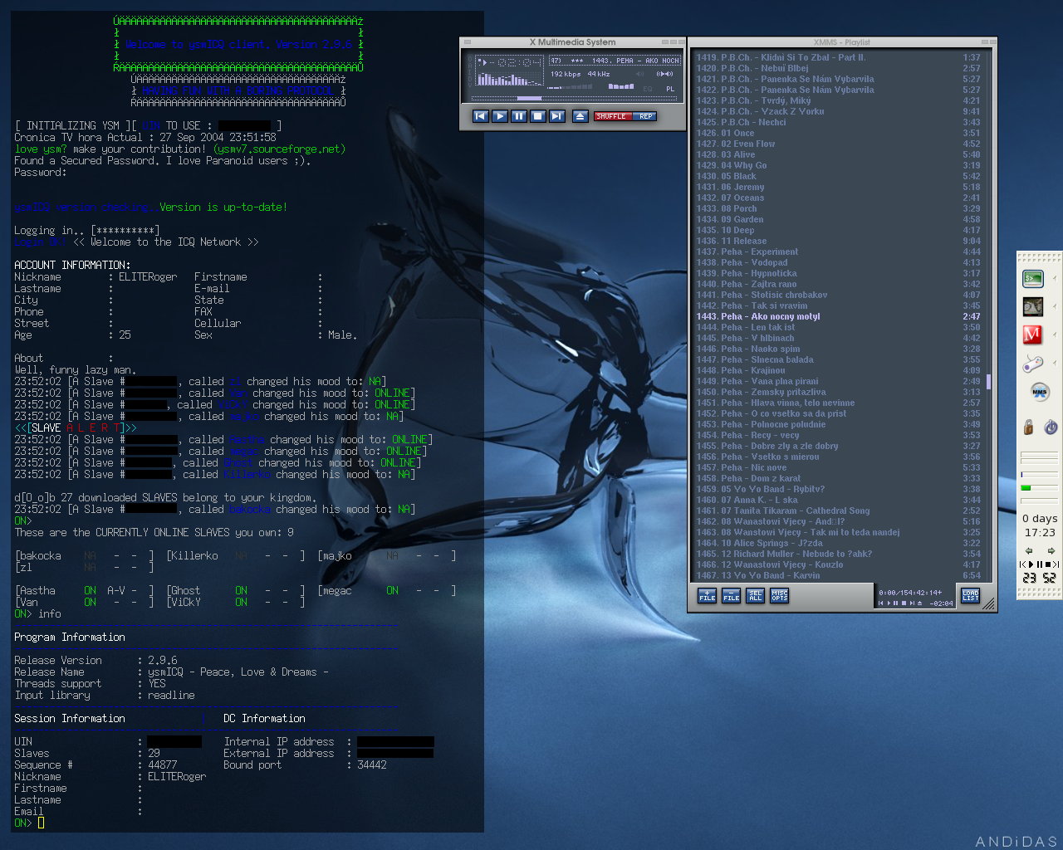Stop playback with the XMMS stop button
1063x850 pixels.
pos(537,116)
